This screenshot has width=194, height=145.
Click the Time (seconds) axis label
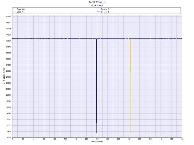point(97,142)
